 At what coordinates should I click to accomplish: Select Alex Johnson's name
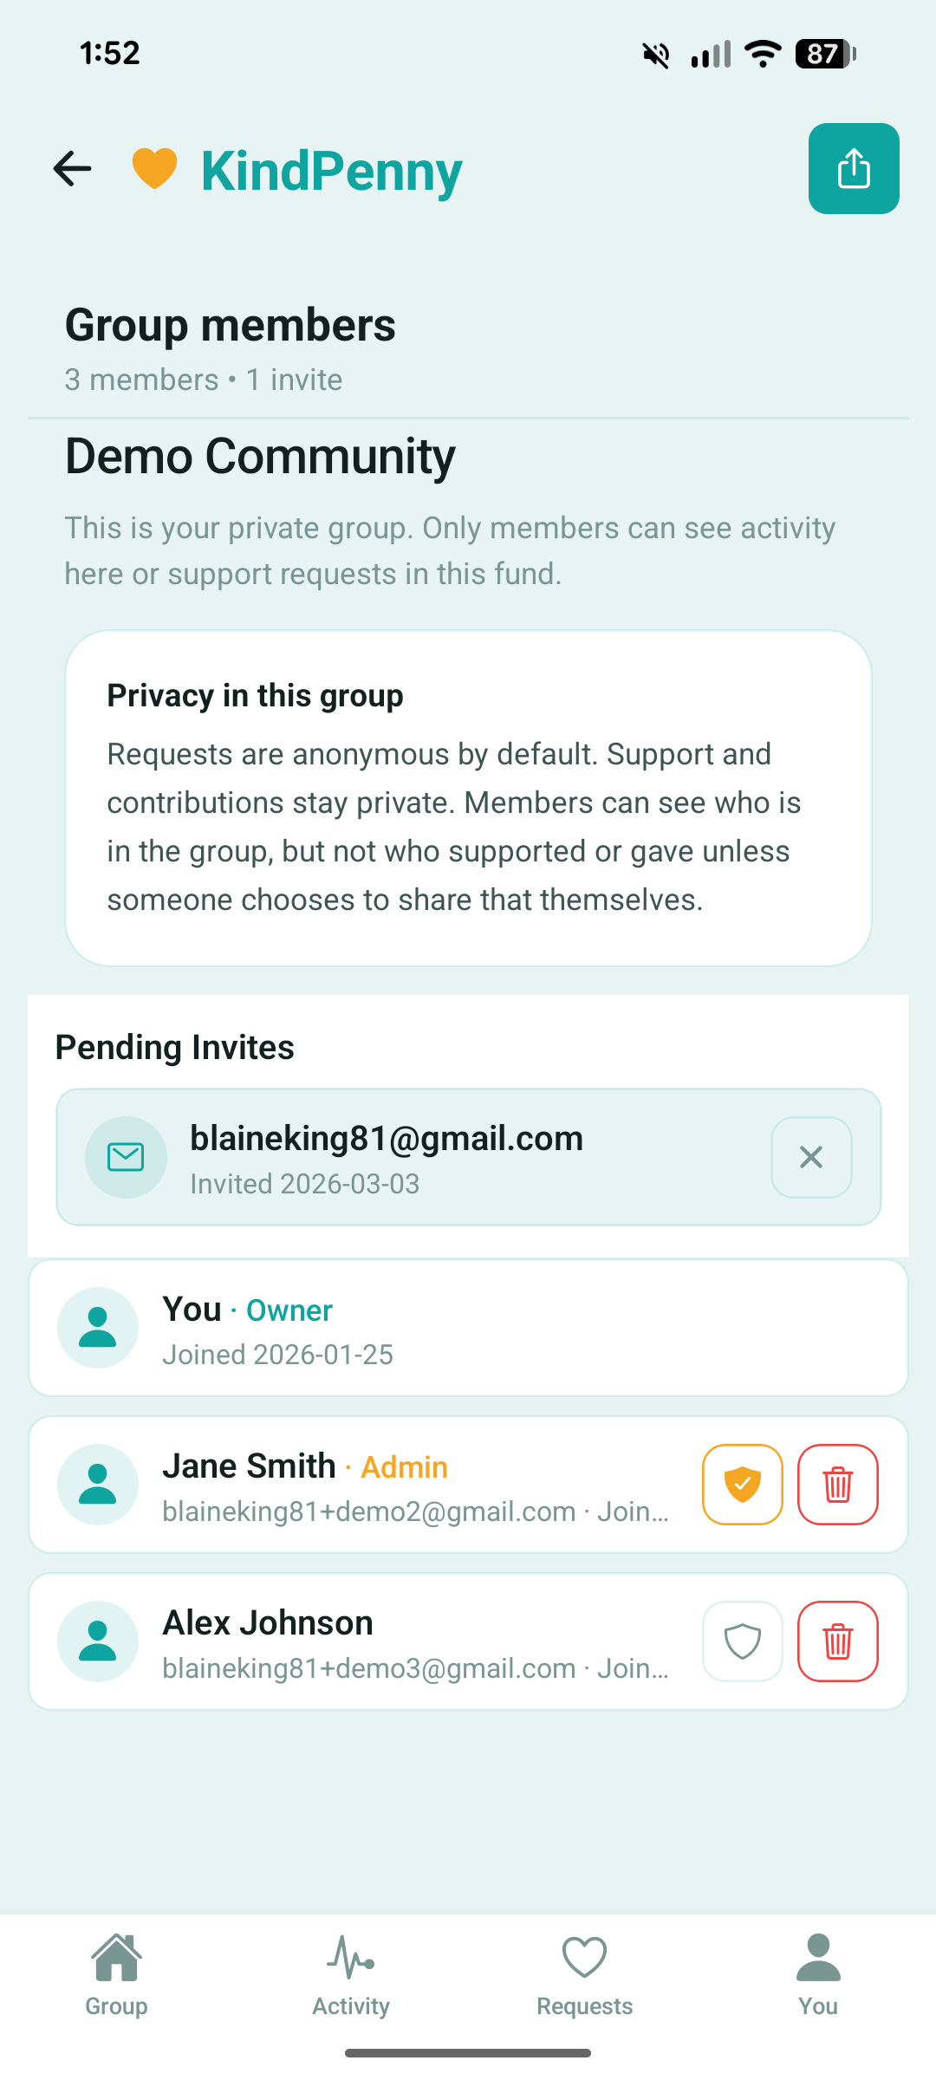coord(268,1622)
